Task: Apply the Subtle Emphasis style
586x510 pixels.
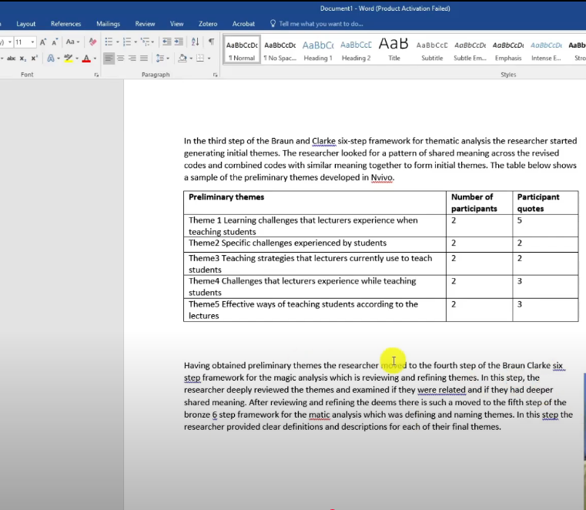Action: [x=470, y=50]
